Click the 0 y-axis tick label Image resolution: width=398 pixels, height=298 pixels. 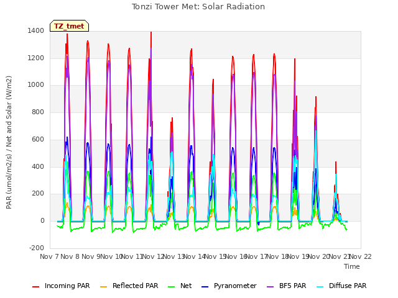(42, 221)
